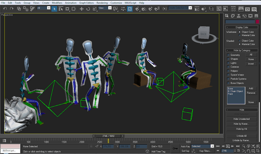Select Wireframe Object Color radio button
The image size is (261, 154).
(240, 32)
